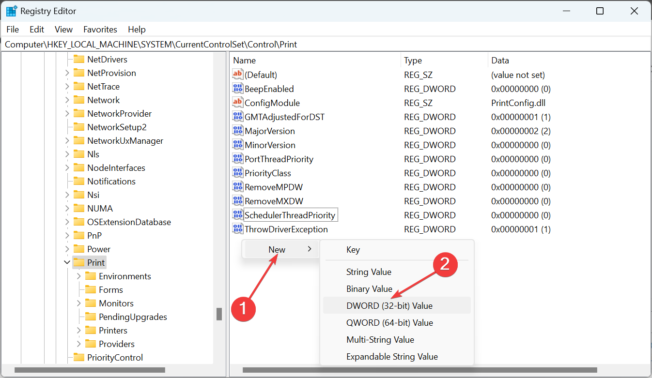Expand the NetTrace tree node
Screen dimensions: 652x378
click(x=67, y=86)
